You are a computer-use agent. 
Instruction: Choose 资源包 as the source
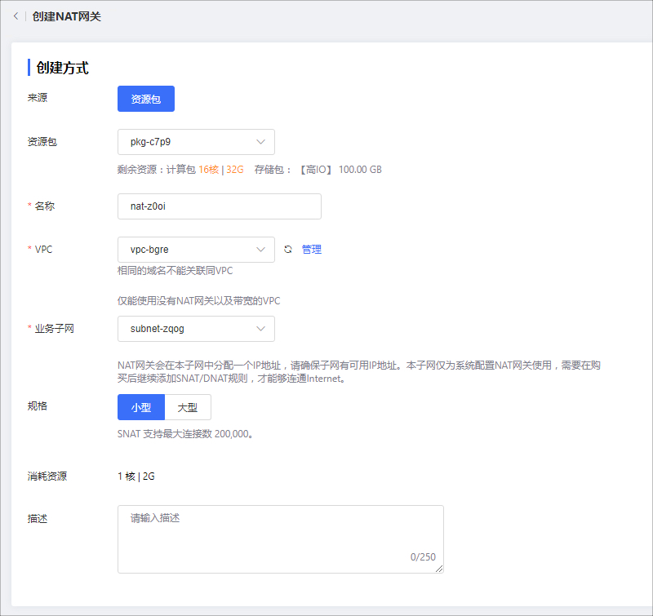tap(146, 99)
